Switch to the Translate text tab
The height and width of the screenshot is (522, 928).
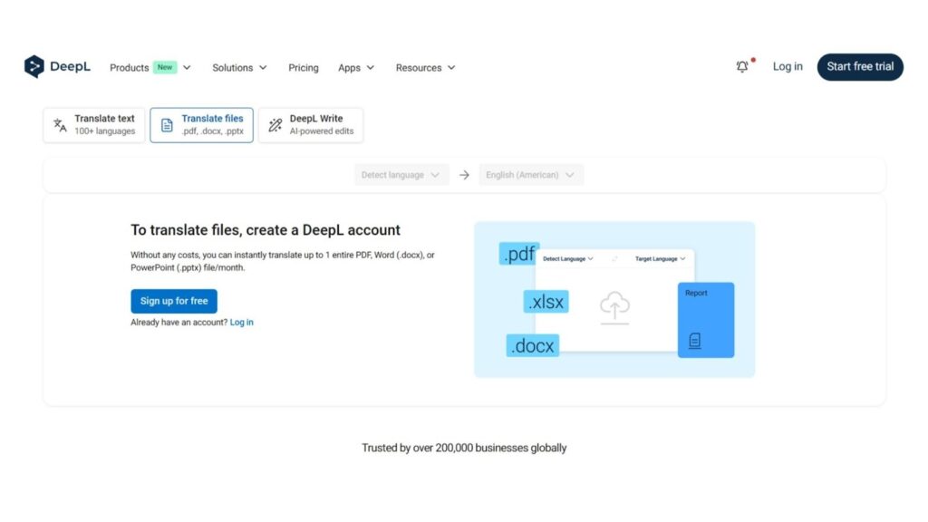[x=94, y=125]
